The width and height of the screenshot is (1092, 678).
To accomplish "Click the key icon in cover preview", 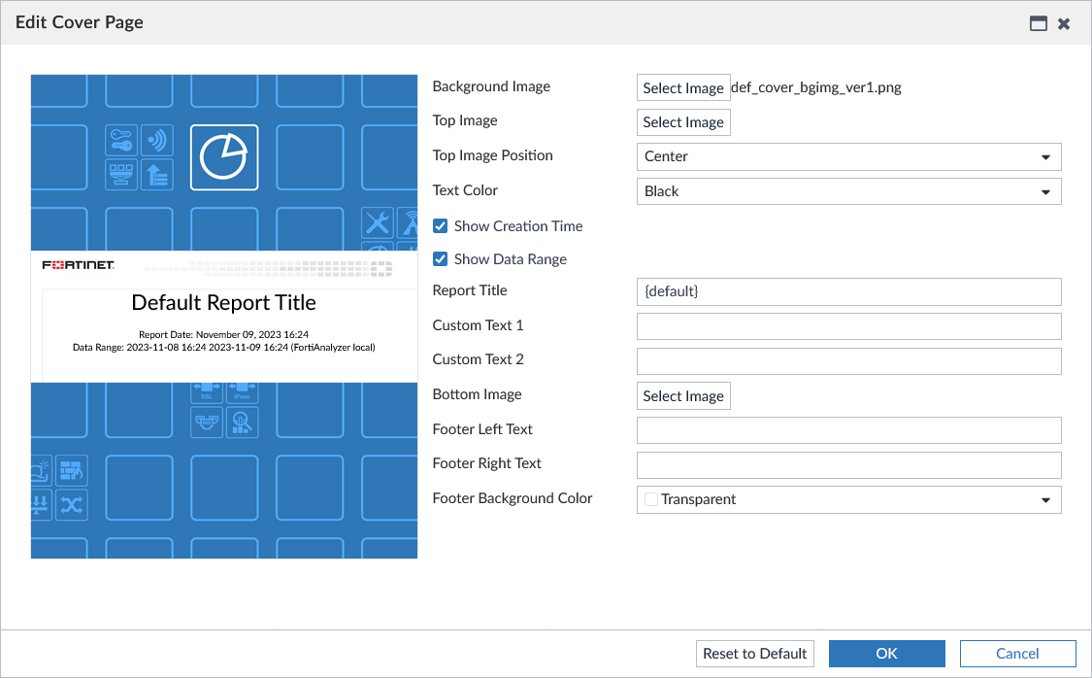I will point(121,140).
